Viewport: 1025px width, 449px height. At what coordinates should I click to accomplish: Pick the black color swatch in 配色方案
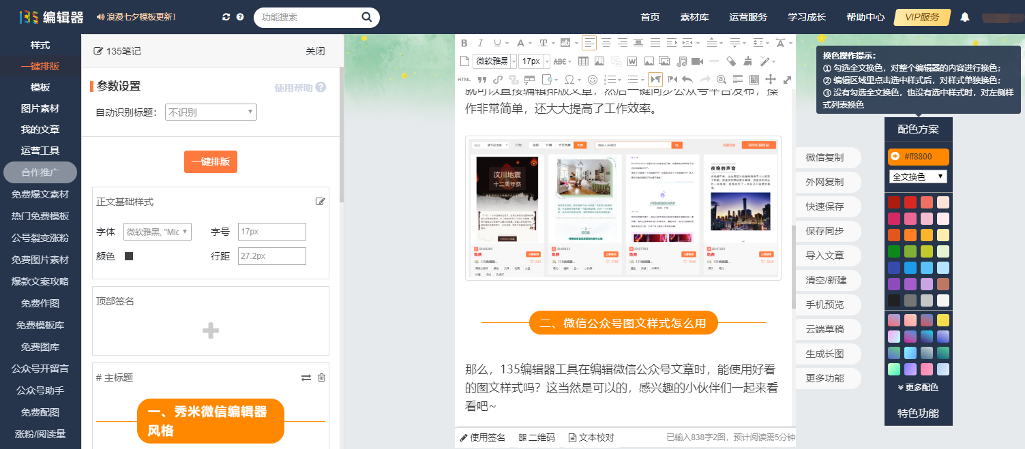pos(894,300)
